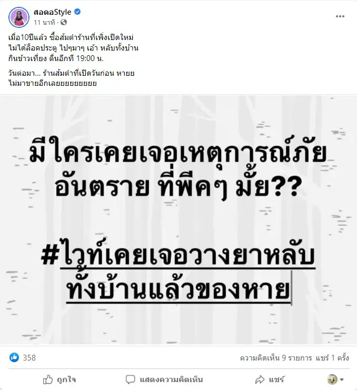The image size is (357, 390).
Task: Open the post image with hashtag text
Action: click(178, 220)
